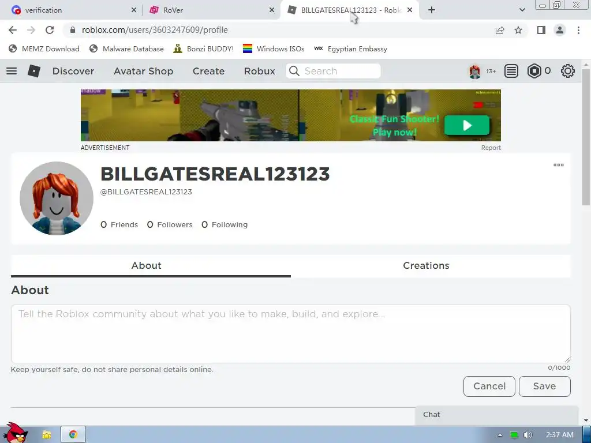The width and height of the screenshot is (591, 443).
Task: Open the Chrome profile avatar icon
Action: point(560,30)
